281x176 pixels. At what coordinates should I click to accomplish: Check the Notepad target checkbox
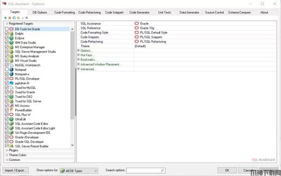click(7, 69)
